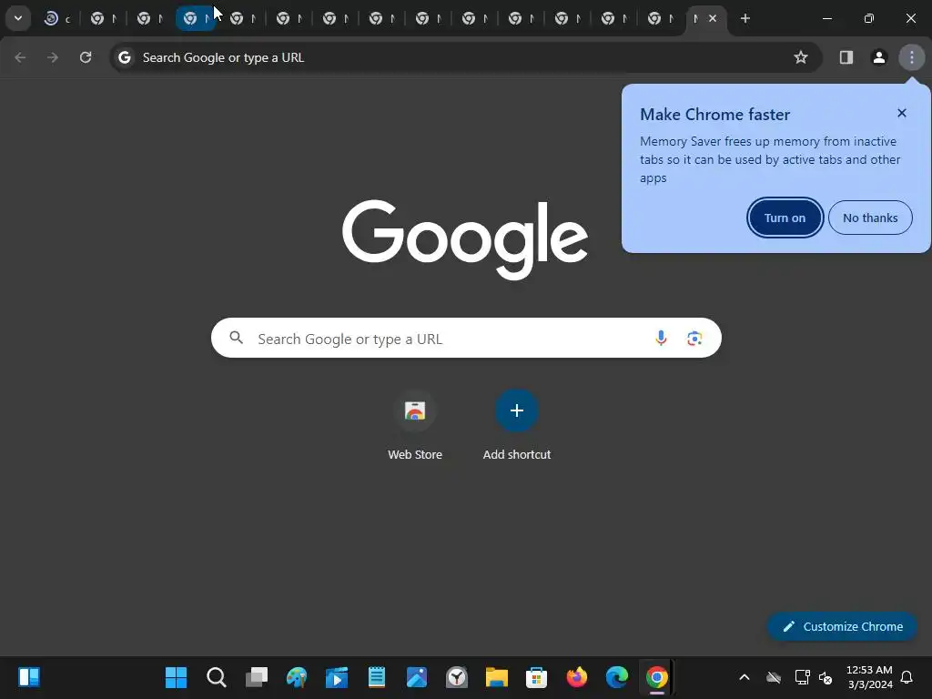Turn on Memory Saver
This screenshot has width=932, height=699.
785,218
